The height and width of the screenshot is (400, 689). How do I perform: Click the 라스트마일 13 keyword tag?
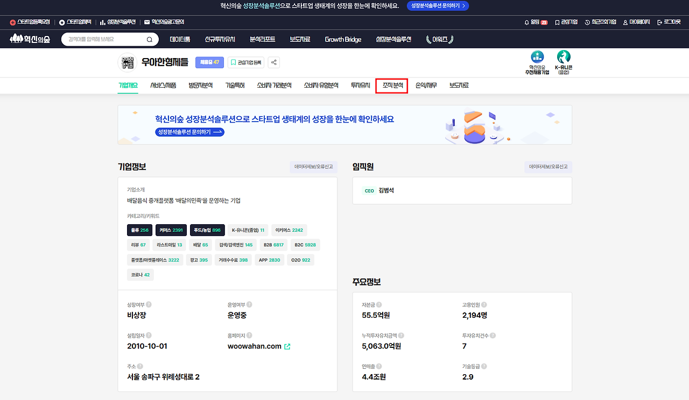click(x=170, y=245)
